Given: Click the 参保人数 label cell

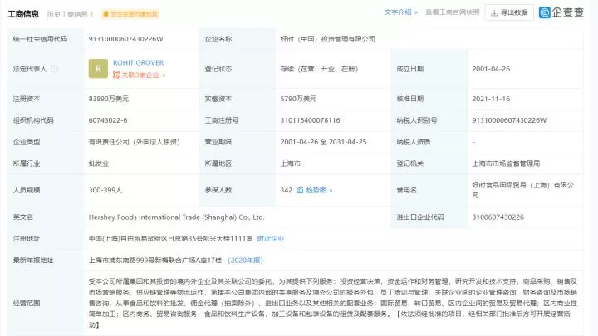Looking at the screenshot, I should pyautogui.click(x=238, y=190).
